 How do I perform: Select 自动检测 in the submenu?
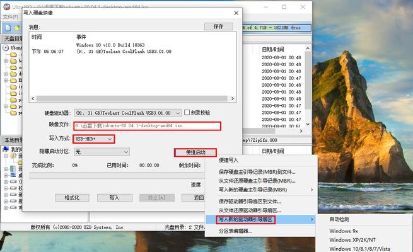coord(339,219)
